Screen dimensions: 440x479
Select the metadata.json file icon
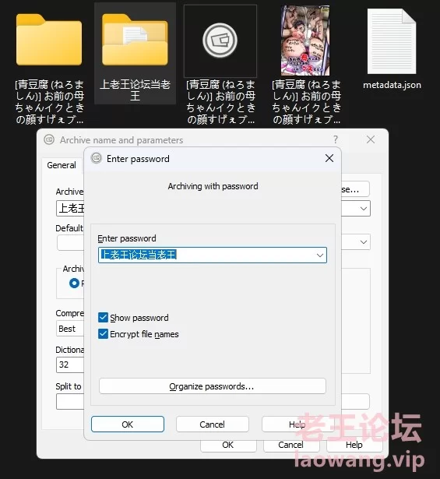click(392, 41)
